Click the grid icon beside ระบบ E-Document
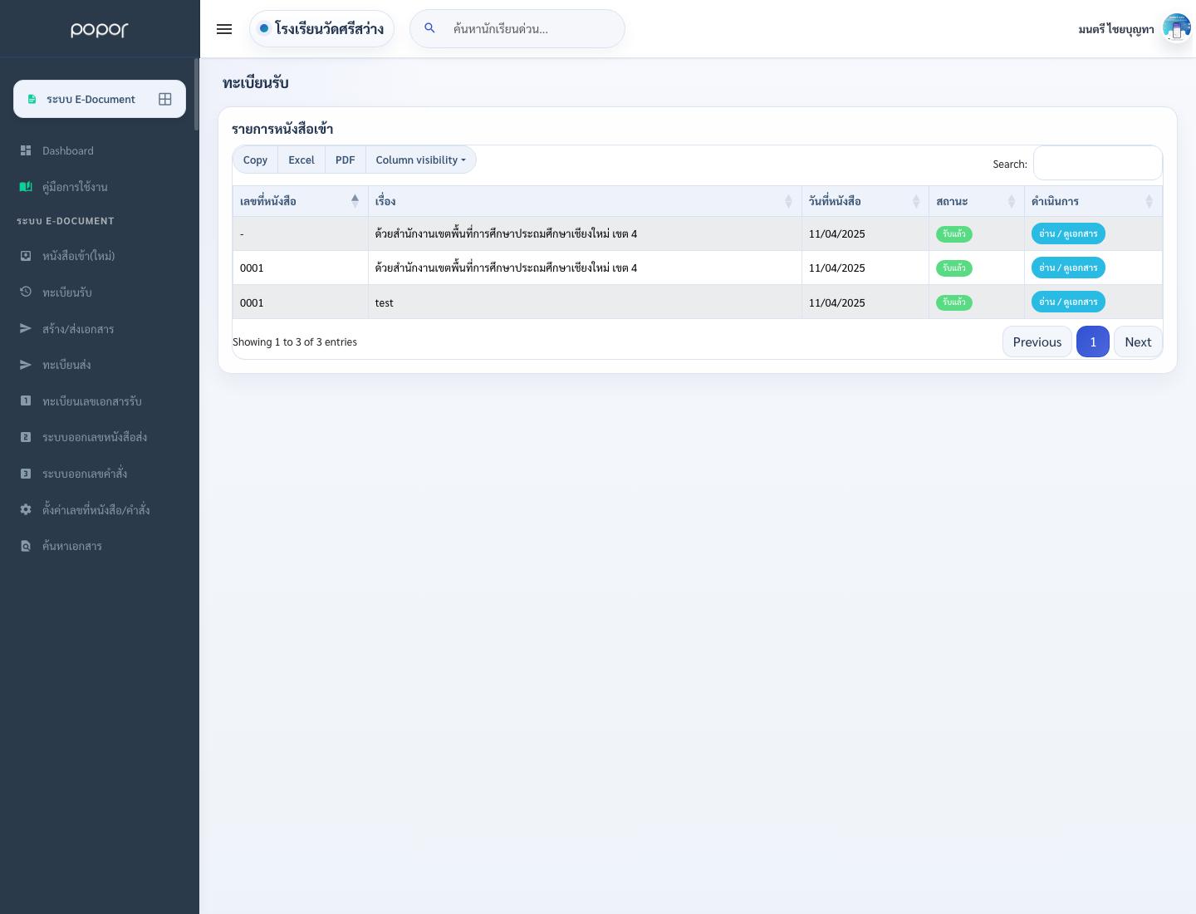 pyautogui.click(x=165, y=99)
